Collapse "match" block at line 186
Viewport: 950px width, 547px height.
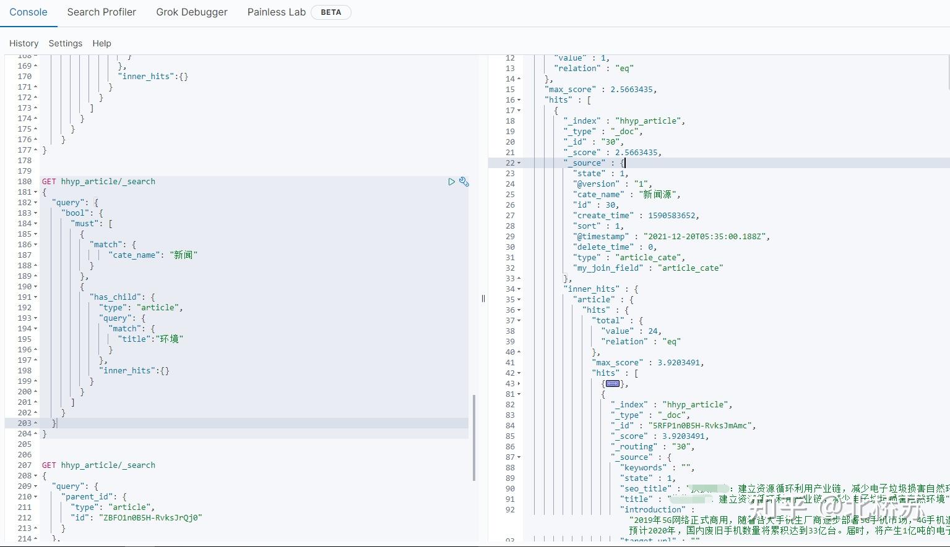click(x=35, y=245)
